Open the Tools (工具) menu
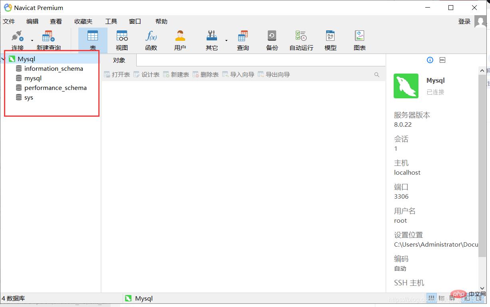This screenshot has width=490, height=307. (111, 22)
